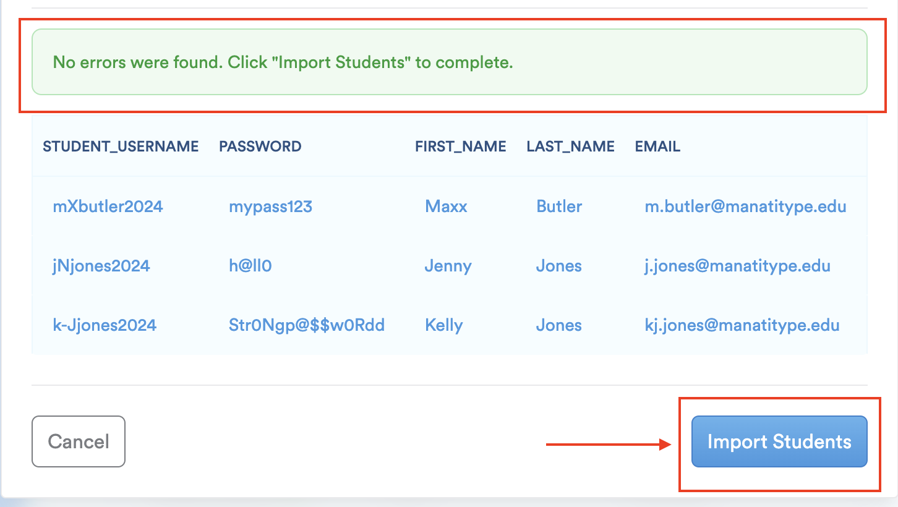The image size is (898, 507).
Task: Select username k-Jjones2024 cell
Action: click(105, 325)
